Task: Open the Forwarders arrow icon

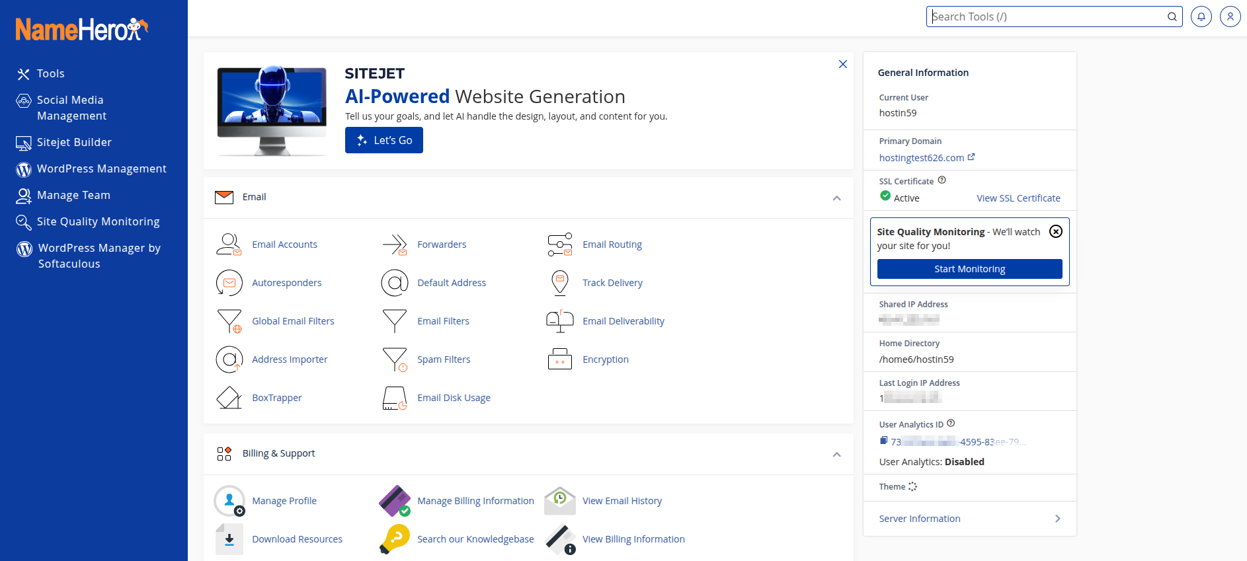Action: point(395,244)
